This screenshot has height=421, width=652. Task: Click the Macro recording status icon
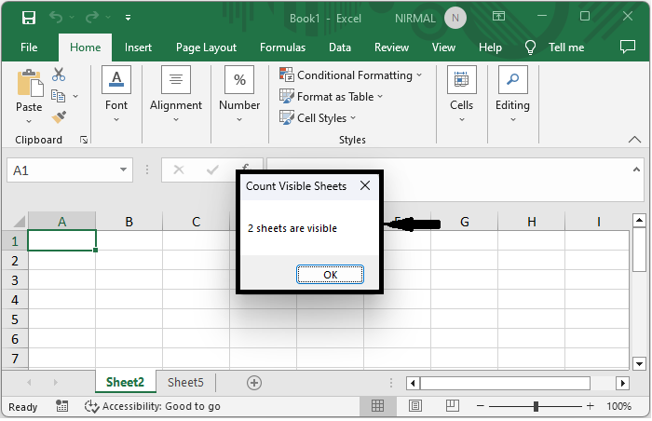click(x=62, y=406)
